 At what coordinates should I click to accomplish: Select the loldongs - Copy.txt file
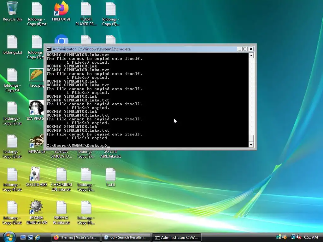coord(12,80)
